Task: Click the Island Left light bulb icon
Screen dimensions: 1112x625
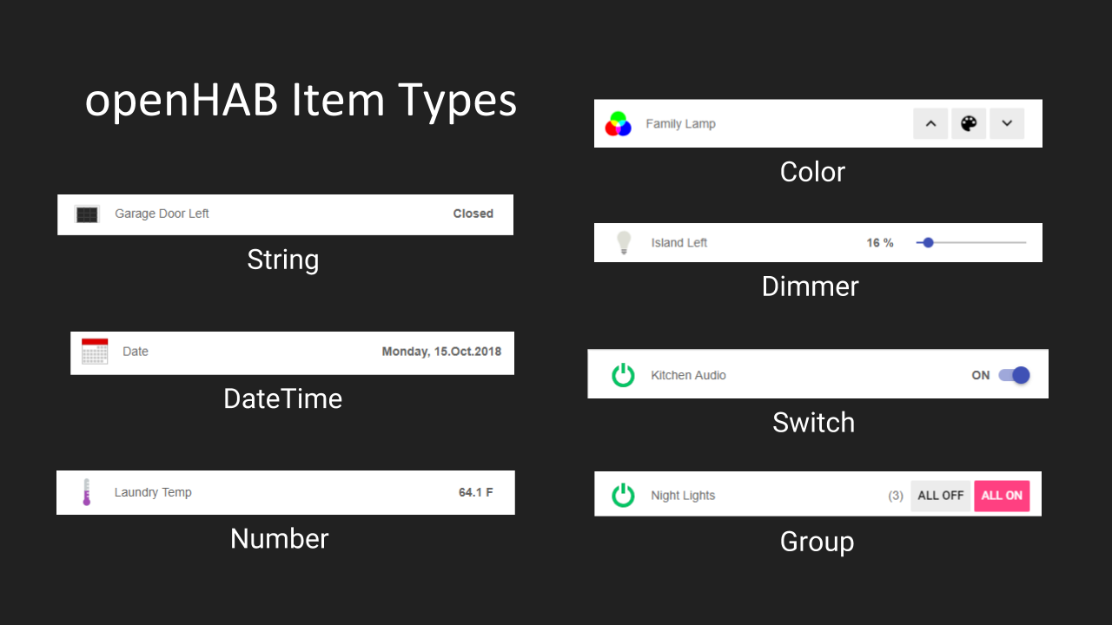Action: [x=623, y=243]
